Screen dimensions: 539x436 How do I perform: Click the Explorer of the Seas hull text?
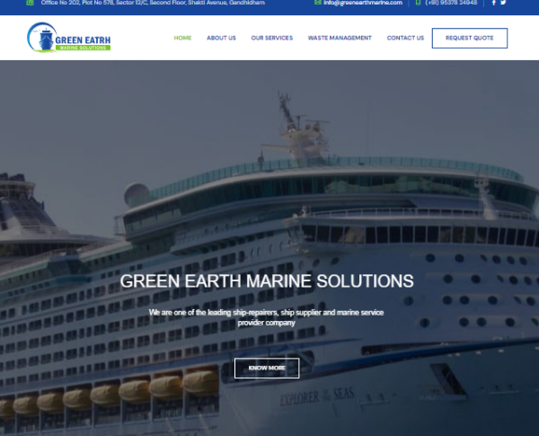[317, 396]
